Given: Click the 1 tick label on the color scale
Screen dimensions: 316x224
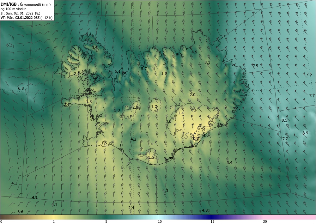Looking at the screenshot, I should 54,221.
